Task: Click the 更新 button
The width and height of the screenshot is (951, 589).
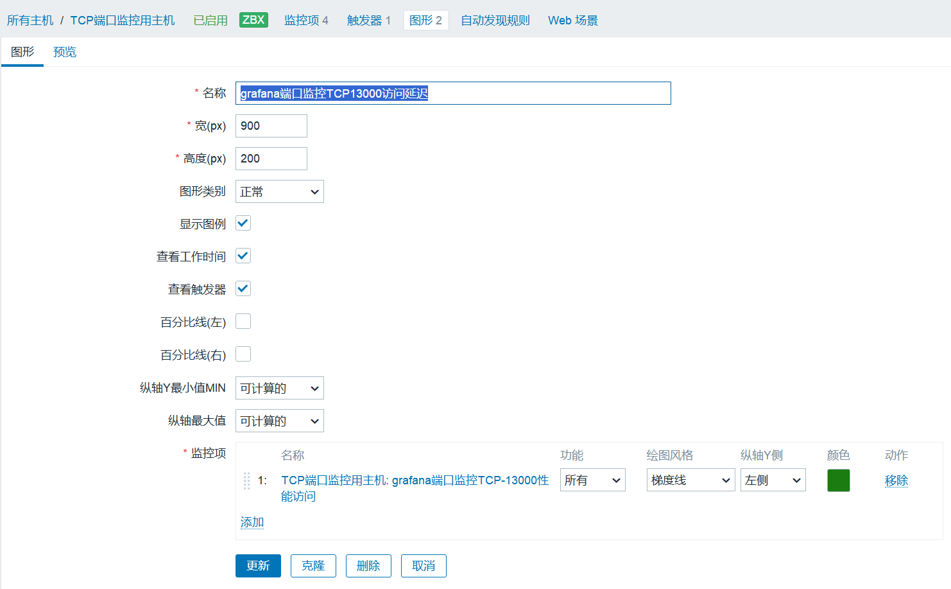Action: point(258,566)
